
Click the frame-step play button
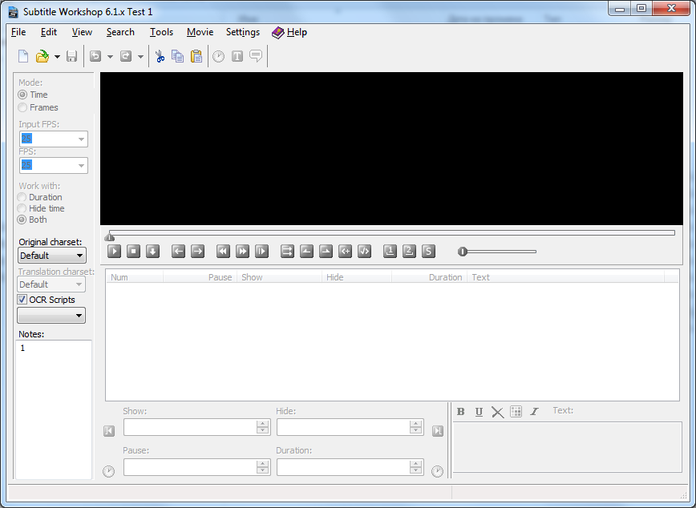(262, 251)
